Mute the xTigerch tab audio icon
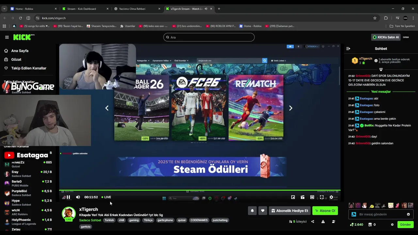 [206, 9]
